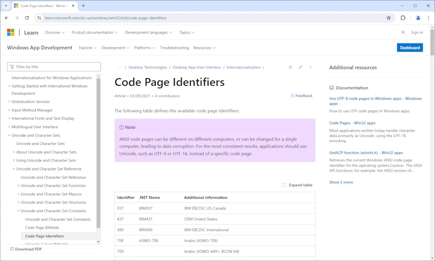Screen dimensions: 435x261
Task: Close the Code Page Identifiers tab
Action: point(73,5)
